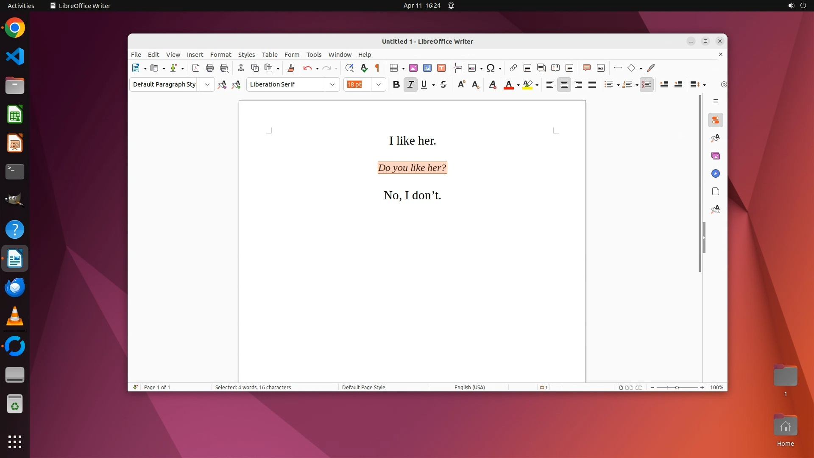Open the paragraph style dropdown list
This screenshot has width=814, height=458.
(207, 84)
